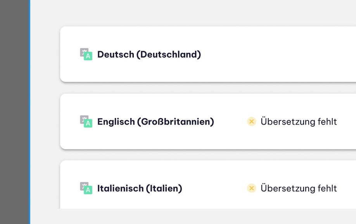The image size is (356, 224).
Task: Click the dark gray sidebar panel
Action: [x=14, y=112]
